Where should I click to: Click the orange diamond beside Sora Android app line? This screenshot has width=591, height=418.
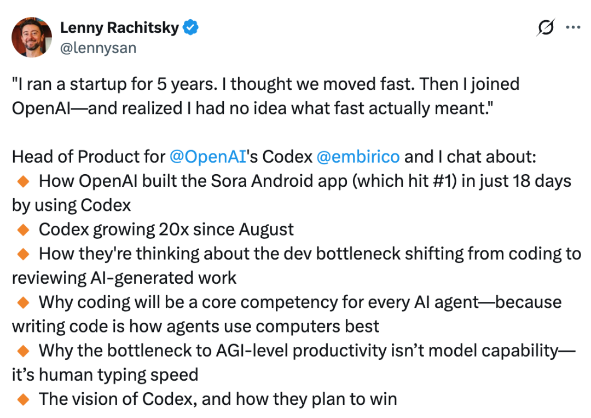pyautogui.click(x=24, y=181)
